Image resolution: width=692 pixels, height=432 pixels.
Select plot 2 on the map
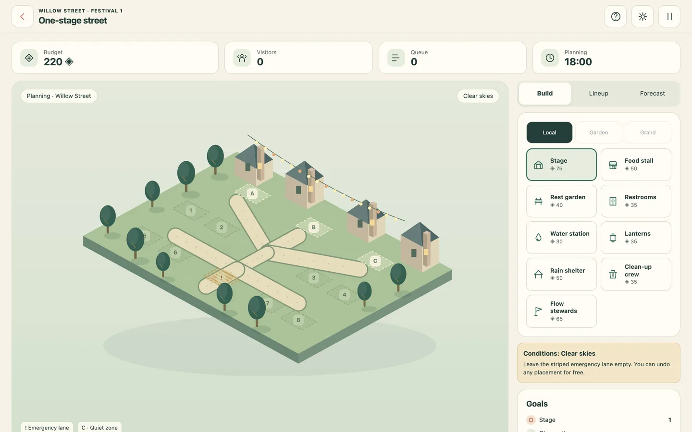(x=222, y=228)
